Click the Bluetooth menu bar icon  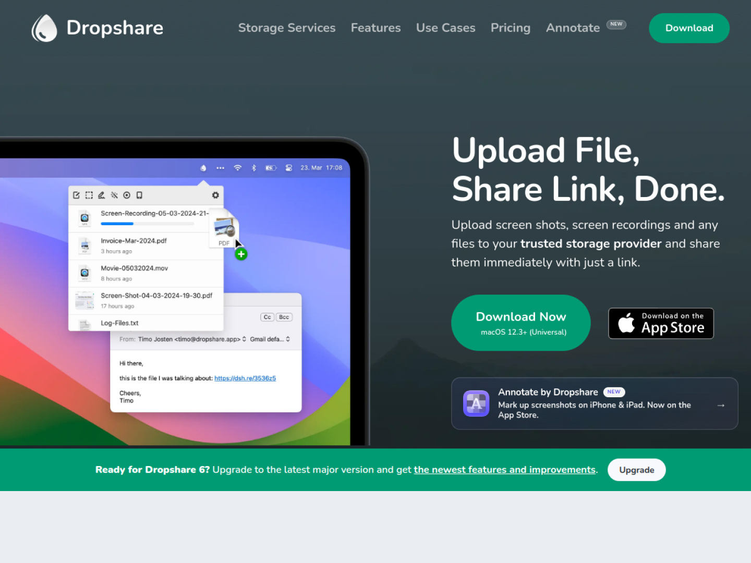tap(254, 168)
